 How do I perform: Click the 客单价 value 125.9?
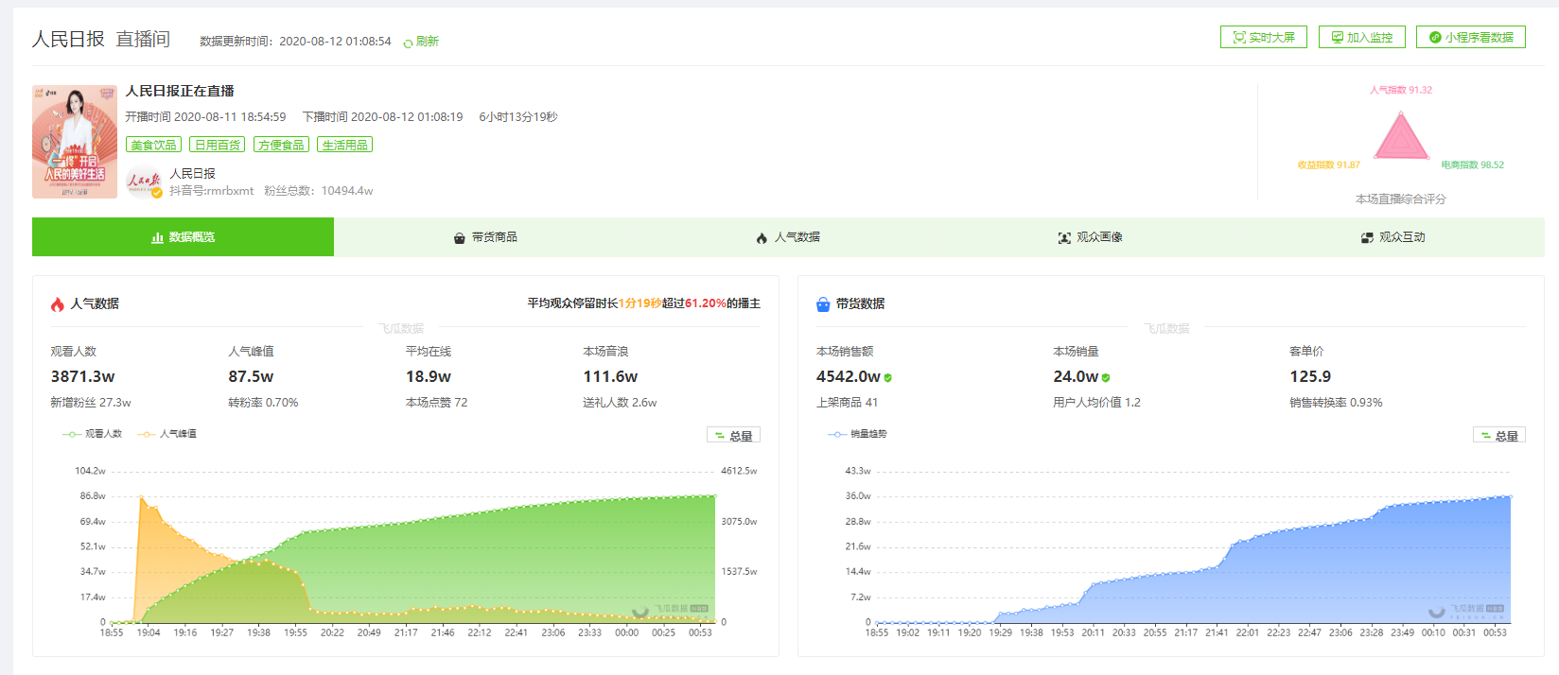[x=1310, y=376]
